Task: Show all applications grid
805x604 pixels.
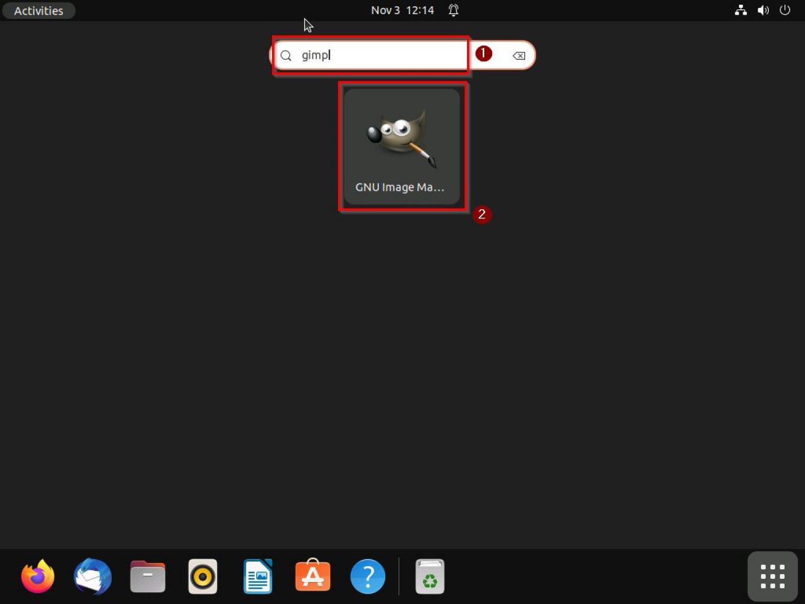Action: (x=772, y=576)
